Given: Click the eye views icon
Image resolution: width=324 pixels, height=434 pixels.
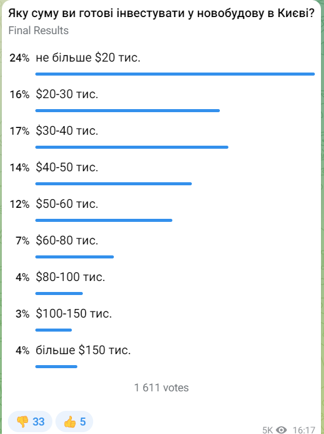Looking at the screenshot, I should [x=281, y=430].
